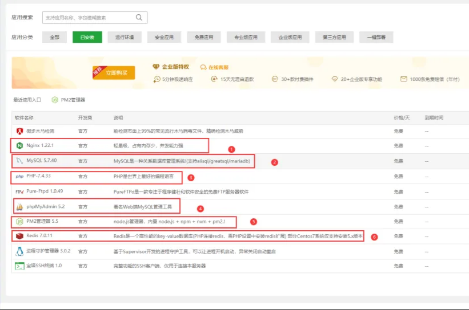The width and height of the screenshot is (469, 310).
Task: Click the 进程守护管理器 penguin icon
Action: pyautogui.click(x=20, y=250)
